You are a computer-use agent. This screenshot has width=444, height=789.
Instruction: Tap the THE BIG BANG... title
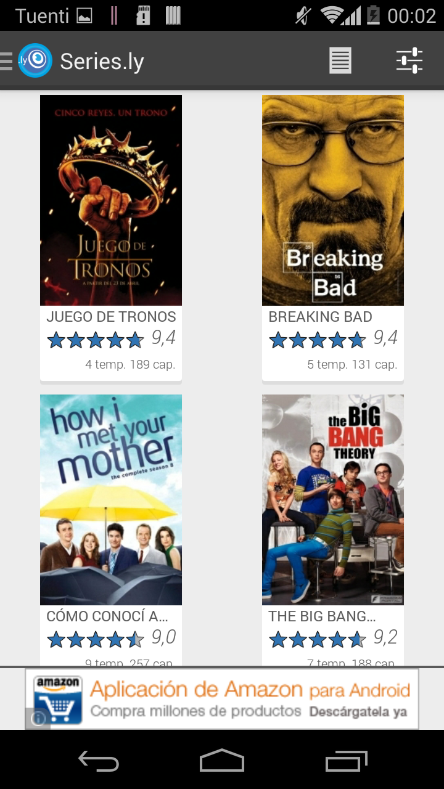click(322, 616)
